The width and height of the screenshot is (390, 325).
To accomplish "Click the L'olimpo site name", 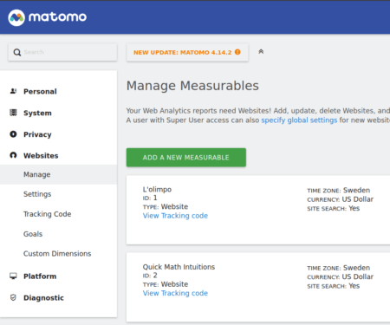I will tap(157, 190).
